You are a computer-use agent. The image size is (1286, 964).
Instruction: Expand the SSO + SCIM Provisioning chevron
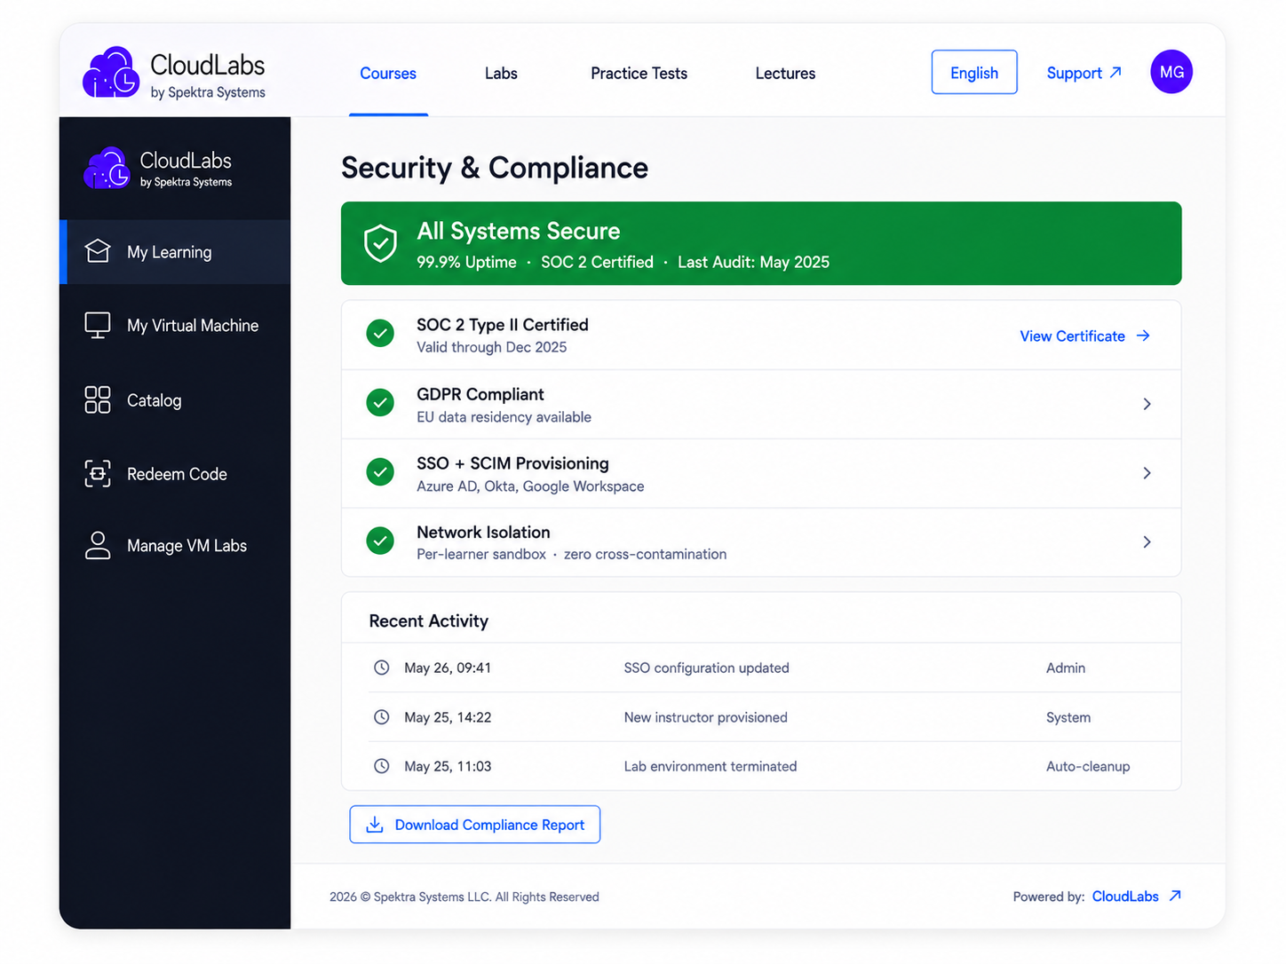coord(1147,473)
